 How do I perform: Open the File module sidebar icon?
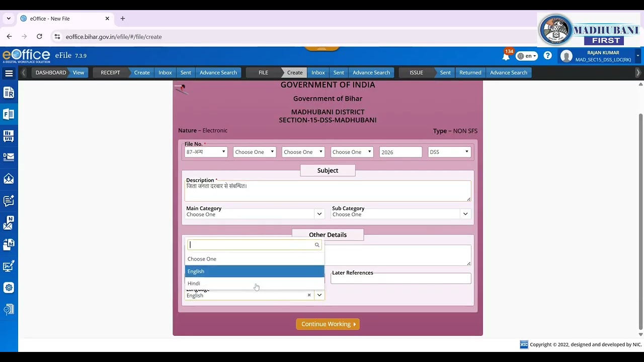click(x=9, y=114)
